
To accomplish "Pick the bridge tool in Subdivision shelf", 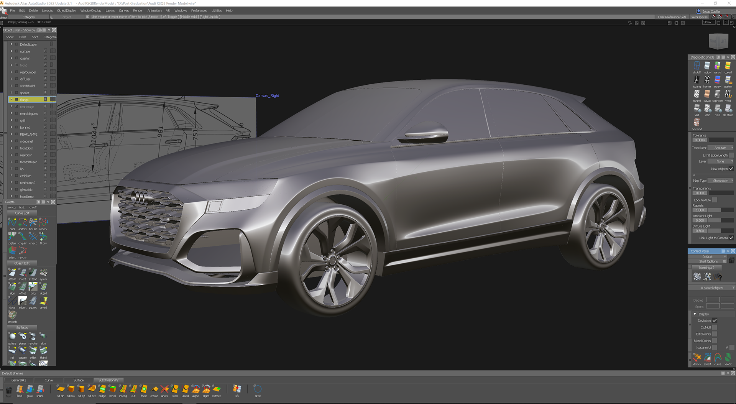I will coord(102,389).
